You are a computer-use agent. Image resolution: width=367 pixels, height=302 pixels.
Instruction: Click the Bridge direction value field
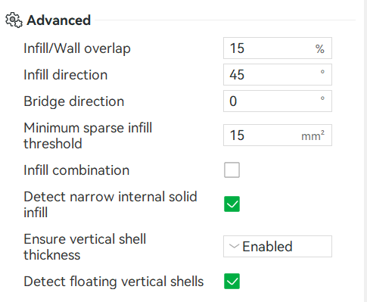[x=278, y=101]
